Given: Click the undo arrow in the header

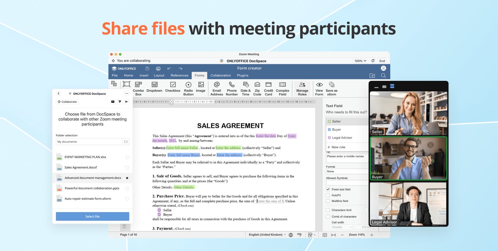Looking at the screenshot, I should point(169,68).
